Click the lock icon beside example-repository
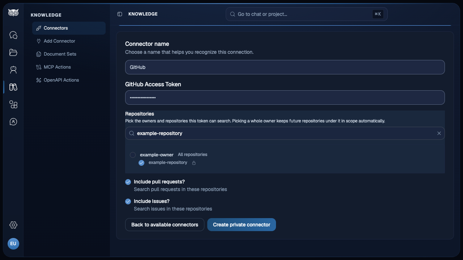463x260 pixels. click(194, 163)
